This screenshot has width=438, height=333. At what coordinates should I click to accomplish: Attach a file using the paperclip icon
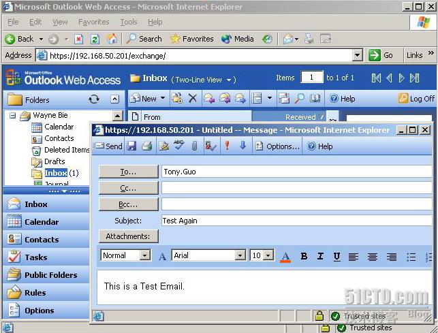click(x=194, y=146)
